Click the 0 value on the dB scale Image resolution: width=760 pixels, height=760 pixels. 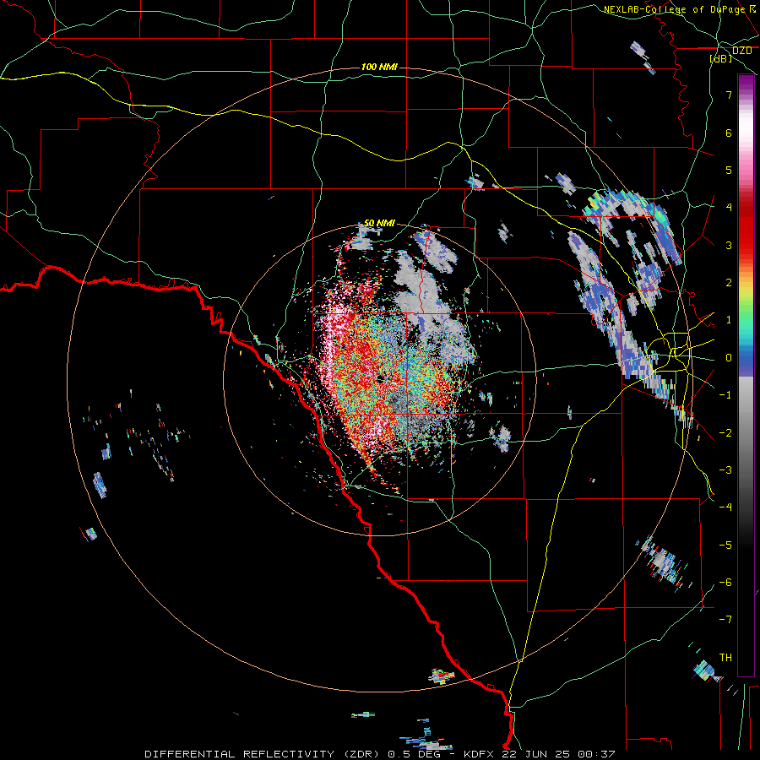pyautogui.click(x=729, y=358)
